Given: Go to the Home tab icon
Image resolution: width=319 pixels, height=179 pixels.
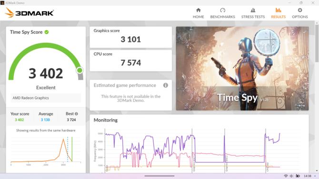Looking at the screenshot, I should coord(199,10).
